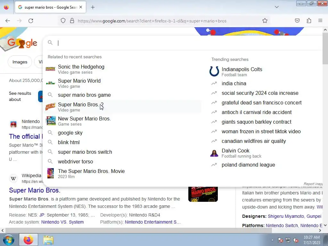Select antioch il carnival ride accident
Screen dimensions: 328x246
[x=266, y=112]
